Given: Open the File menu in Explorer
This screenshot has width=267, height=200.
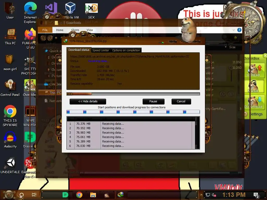Looking at the screenshot, I should tap(45, 30).
